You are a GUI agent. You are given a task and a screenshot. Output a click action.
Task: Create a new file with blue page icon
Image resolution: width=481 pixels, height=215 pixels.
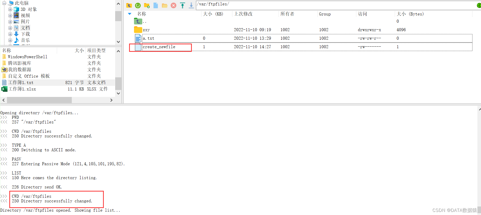point(156,5)
